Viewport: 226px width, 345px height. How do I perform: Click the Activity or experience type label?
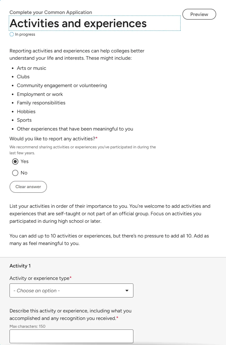click(x=41, y=278)
